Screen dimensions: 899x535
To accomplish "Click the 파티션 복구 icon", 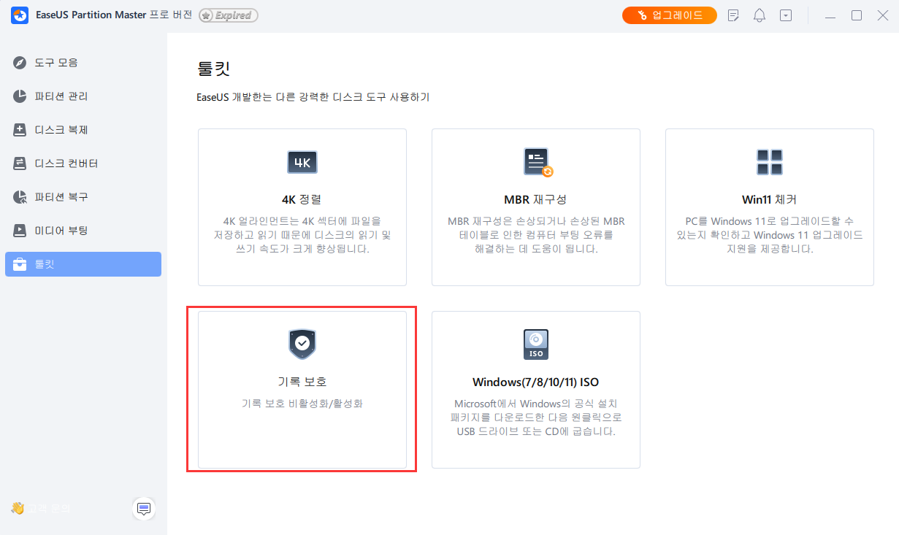I will (x=20, y=197).
